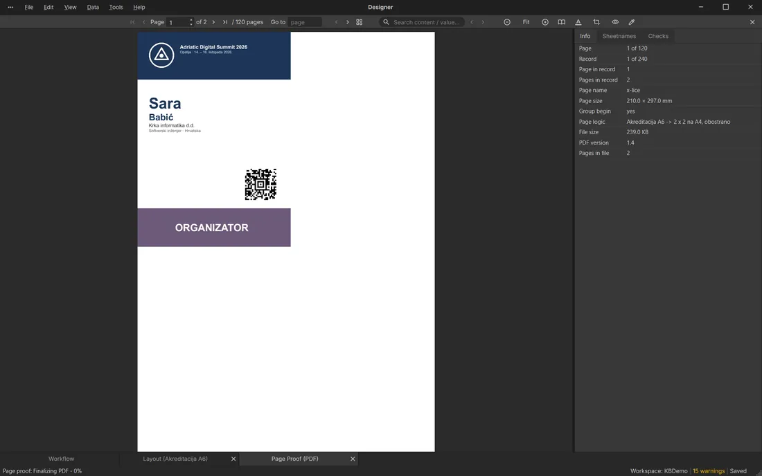The width and height of the screenshot is (762, 476).
Task: Close the Page Proof (PDF) tab
Action: click(x=353, y=459)
